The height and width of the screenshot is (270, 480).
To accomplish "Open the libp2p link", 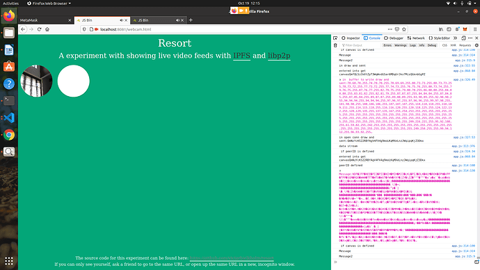I will (279, 56).
